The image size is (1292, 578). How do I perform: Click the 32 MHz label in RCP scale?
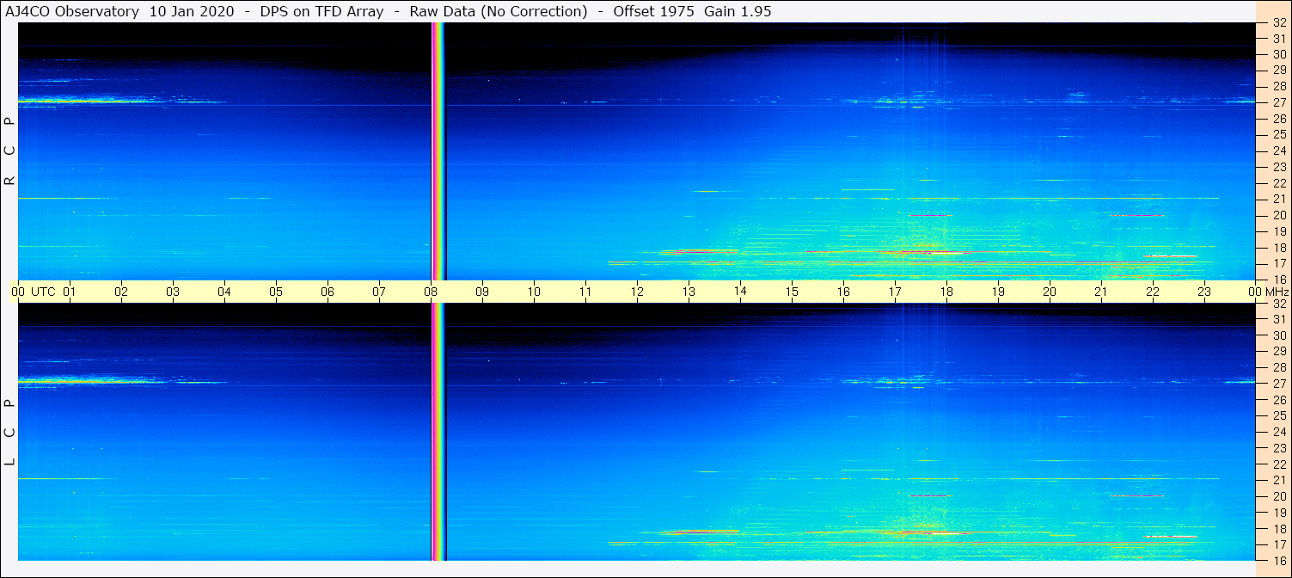pyautogui.click(x=1279, y=23)
